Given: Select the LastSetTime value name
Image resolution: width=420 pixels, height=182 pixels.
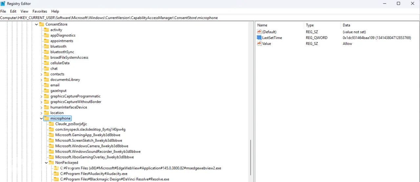Looking at the screenshot, I should [x=272, y=38].
